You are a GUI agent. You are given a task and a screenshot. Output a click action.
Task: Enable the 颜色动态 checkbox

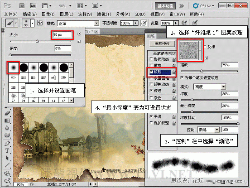pos(151,84)
